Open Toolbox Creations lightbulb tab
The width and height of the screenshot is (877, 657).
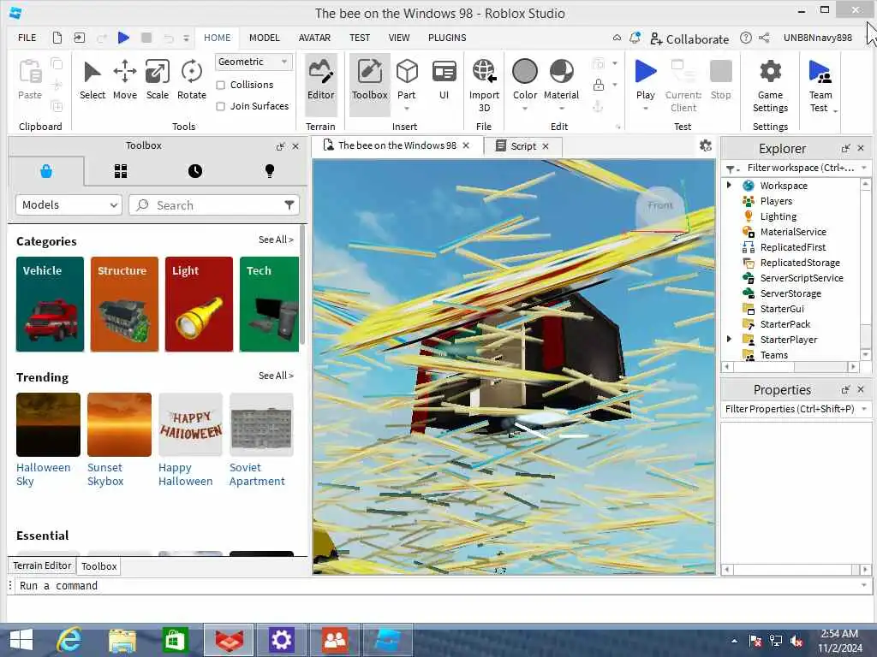tap(270, 171)
